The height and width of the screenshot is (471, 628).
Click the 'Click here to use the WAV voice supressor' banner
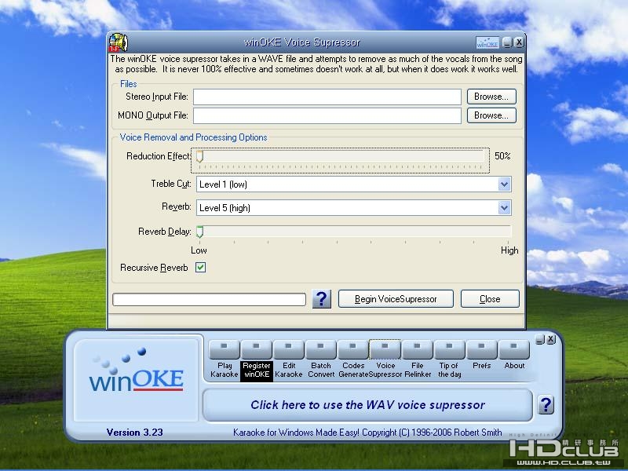(367, 405)
